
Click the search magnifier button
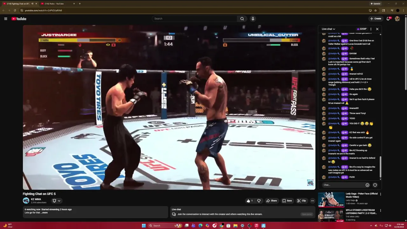[242, 19]
